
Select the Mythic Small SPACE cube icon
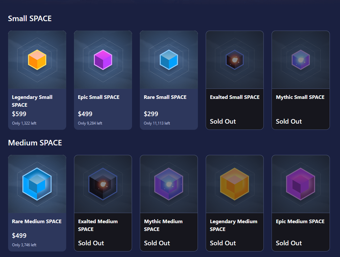(301, 60)
